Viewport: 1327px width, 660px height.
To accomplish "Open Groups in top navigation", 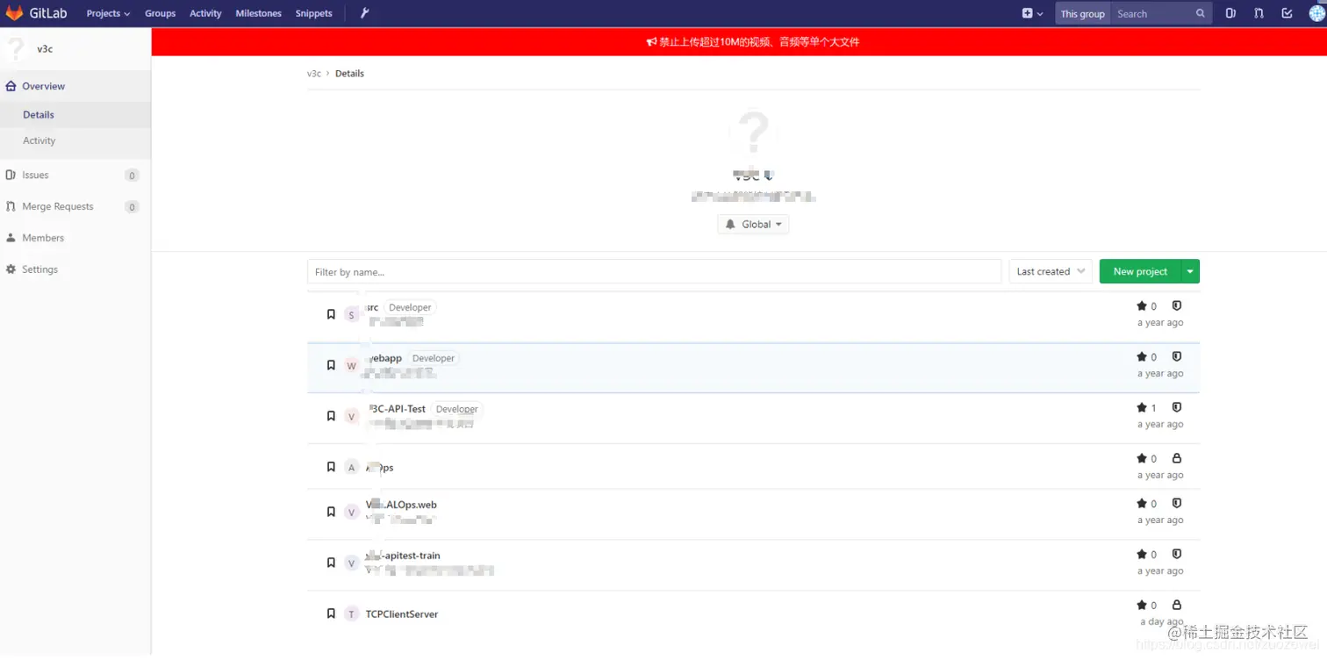I will (161, 13).
